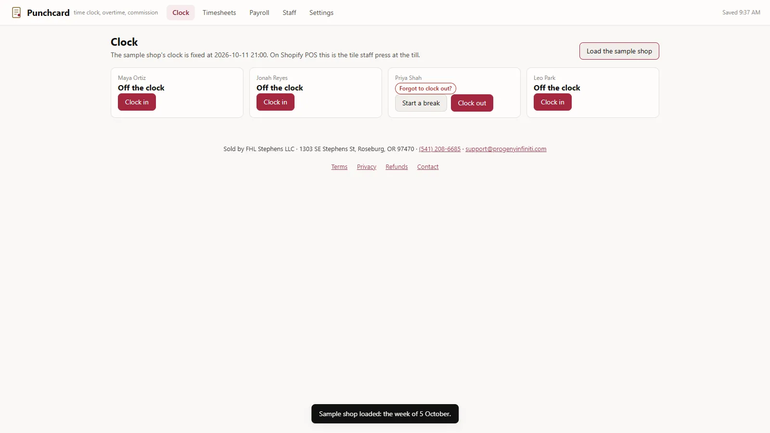Open the Clock tab
Viewport: 770px width, 433px height.
pyautogui.click(x=181, y=13)
